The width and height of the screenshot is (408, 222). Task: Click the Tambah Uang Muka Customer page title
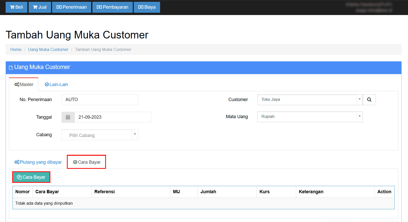pyautogui.click(x=77, y=35)
